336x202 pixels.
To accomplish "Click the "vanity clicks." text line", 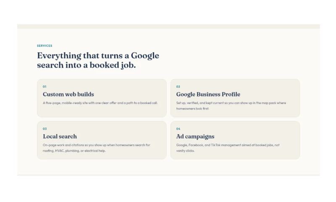I will 185,151.
